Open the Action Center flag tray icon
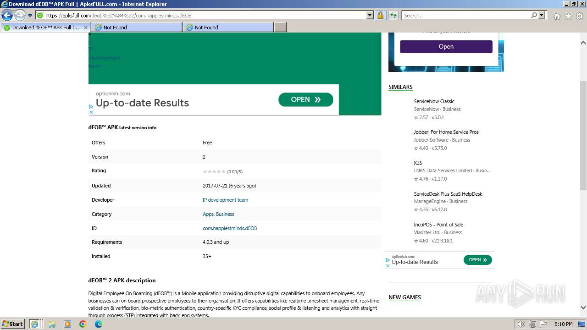 (543, 324)
